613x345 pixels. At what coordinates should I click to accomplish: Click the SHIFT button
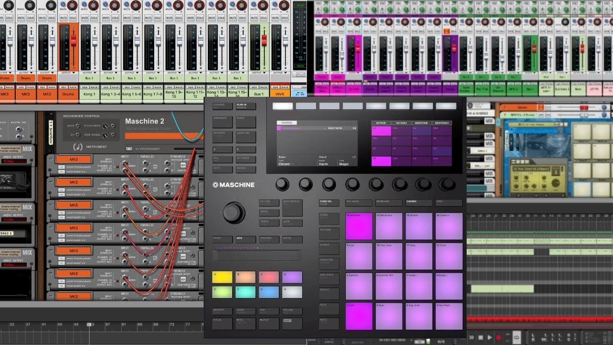point(292,323)
